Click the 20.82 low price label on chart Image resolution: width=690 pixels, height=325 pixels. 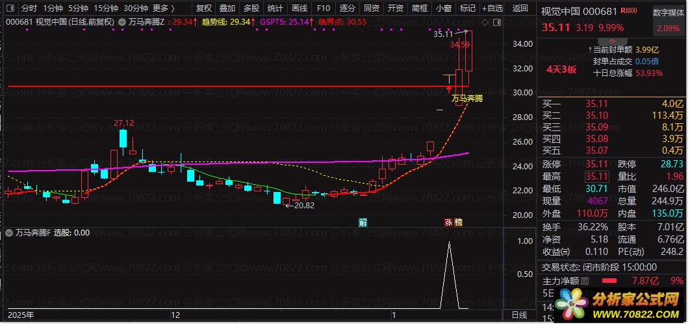click(x=304, y=205)
